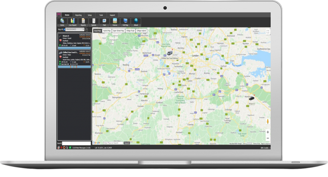Screen dimensions: 328x177
Task: Switch to the Reporting tab
Action: tap(78, 15)
